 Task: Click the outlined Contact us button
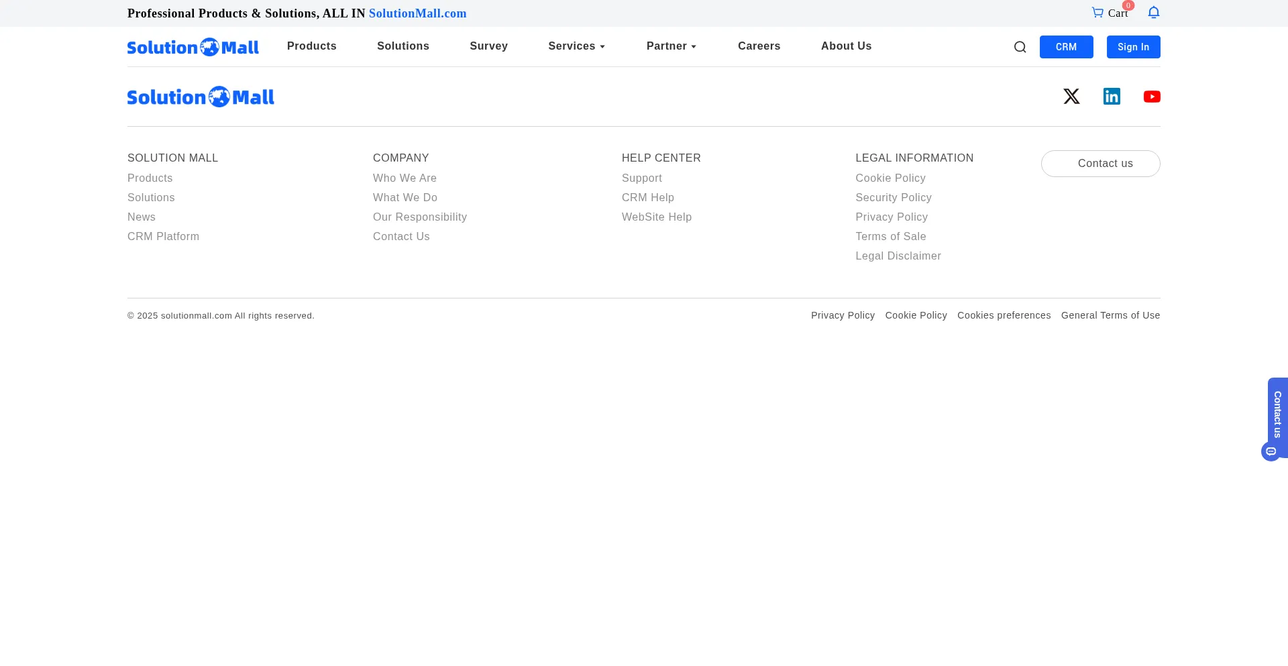coord(1100,164)
